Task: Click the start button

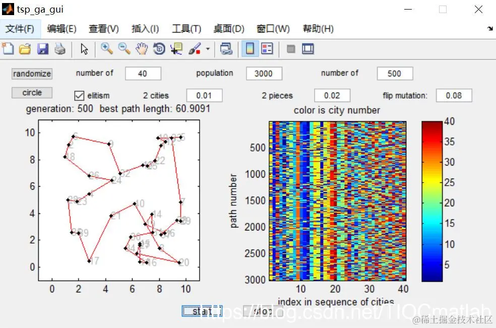Action: click(202, 311)
